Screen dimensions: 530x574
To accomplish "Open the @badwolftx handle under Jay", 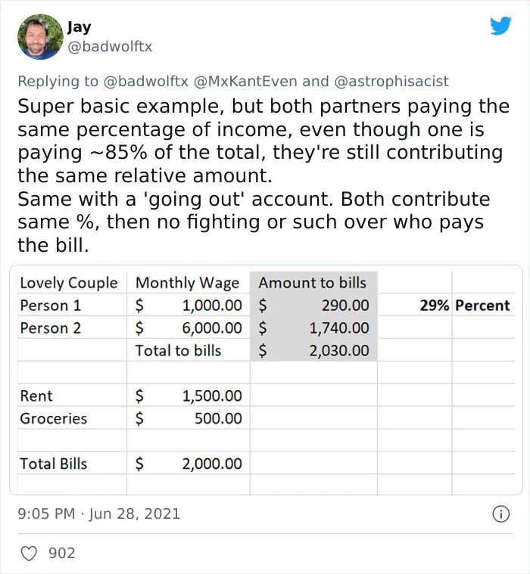I will point(110,46).
